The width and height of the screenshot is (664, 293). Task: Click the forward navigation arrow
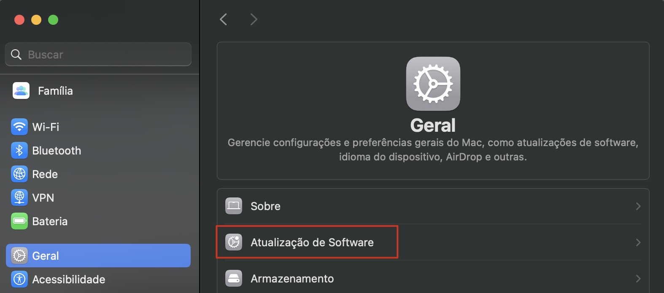tap(254, 19)
